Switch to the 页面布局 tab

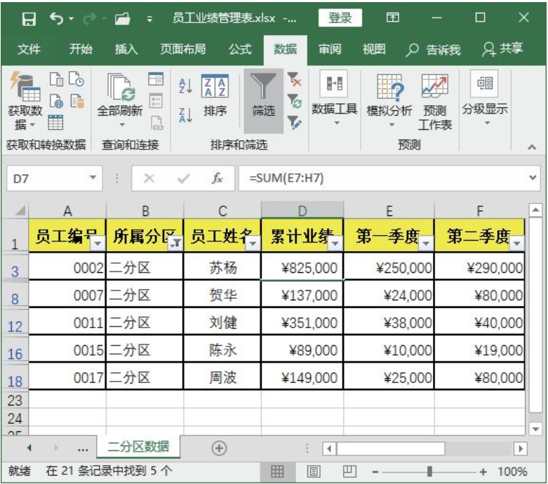click(182, 49)
